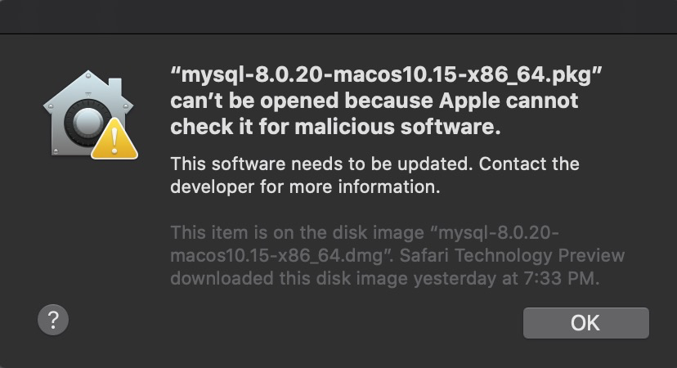
Task: Click the gray "This item is on the disk image" text
Action: [x=298, y=233]
